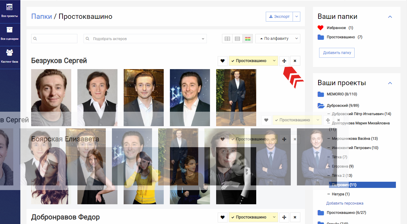The height and width of the screenshot is (224, 407).
Task: Focus the small search field
Action: pyautogui.click(x=54, y=39)
